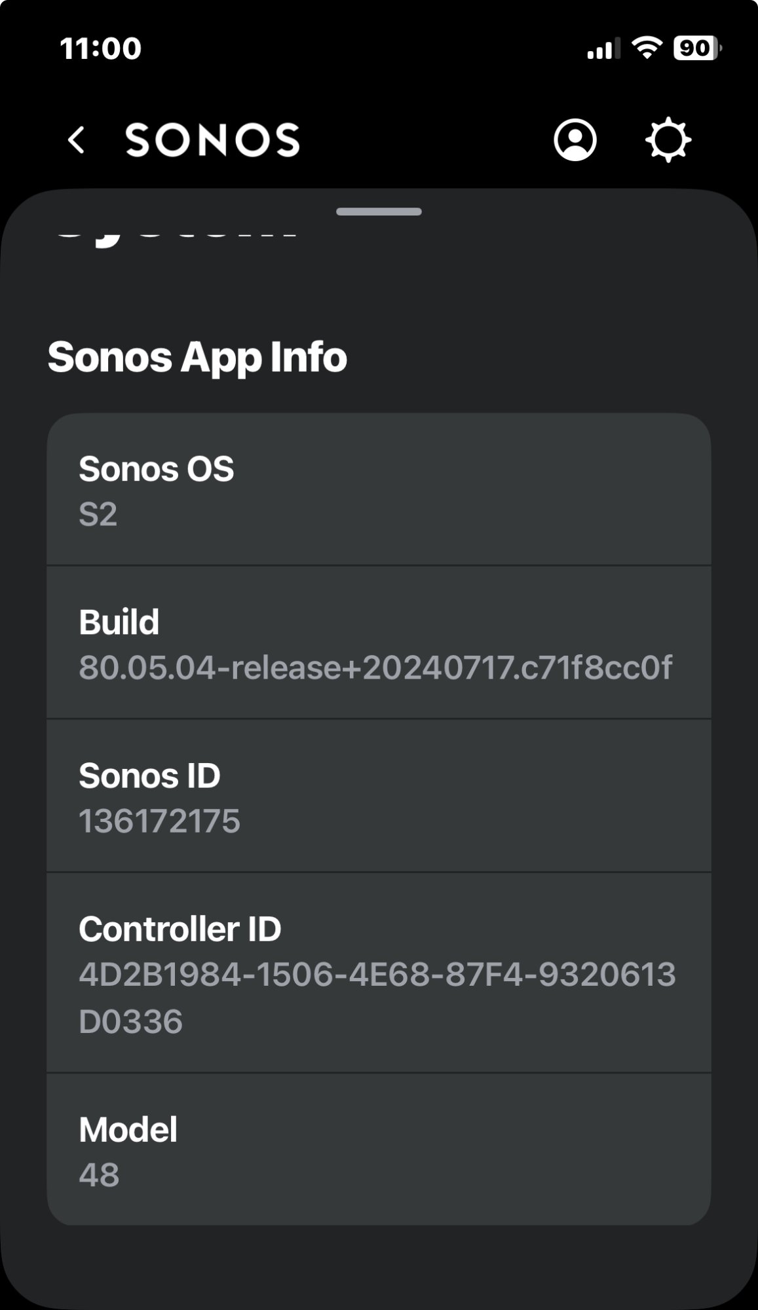Tap the Sonos ID number 136172175
This screenshot has height=1310, width=758.
(160, 821)
